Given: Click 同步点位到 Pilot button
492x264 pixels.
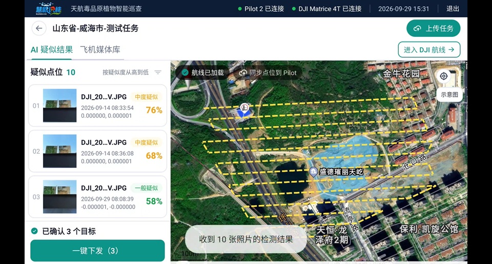Looking at the screenshot, I should click(268, 73).
